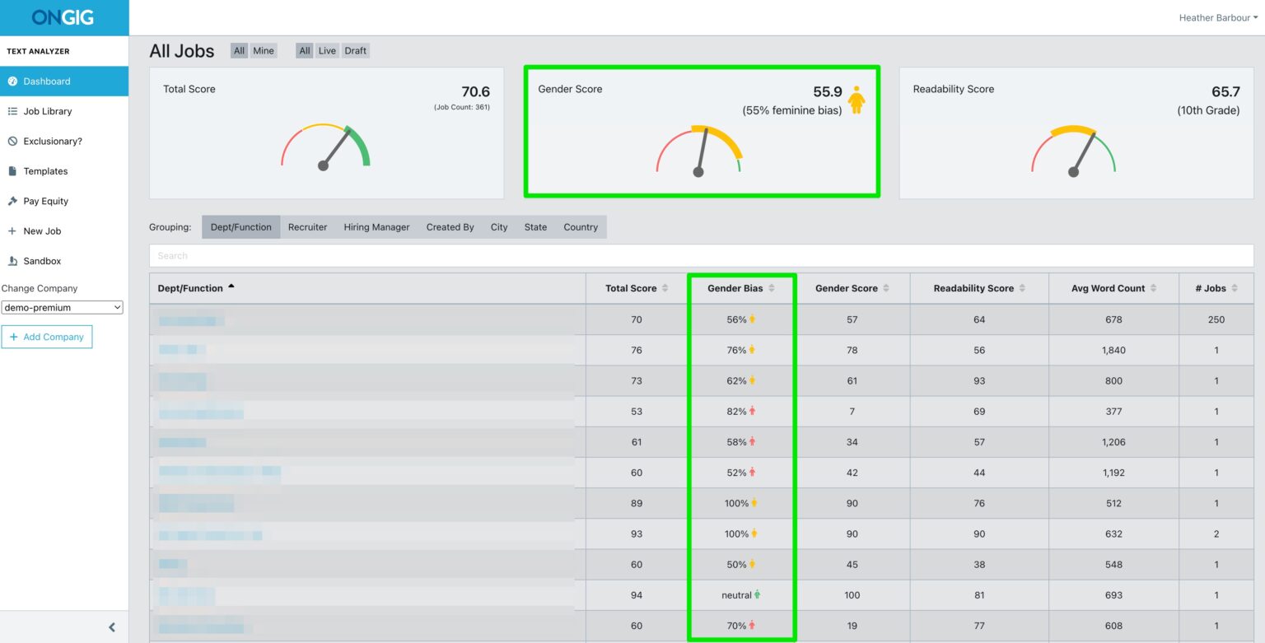1265x643 pixels.
Task: Open Templates from the sidebar
Action: pyautogui.click(x=46, y=170)
